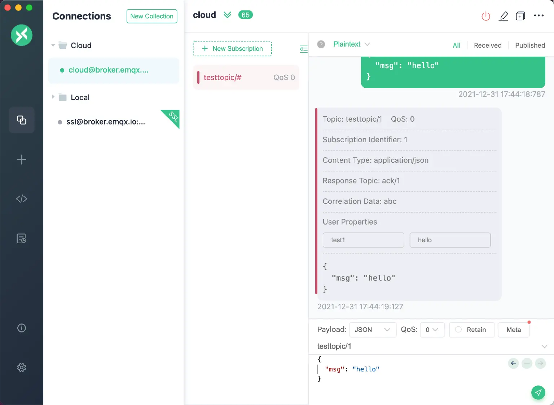Switch to the Published messages tab
Screen dimensions: 554x405
pos(530,45)
